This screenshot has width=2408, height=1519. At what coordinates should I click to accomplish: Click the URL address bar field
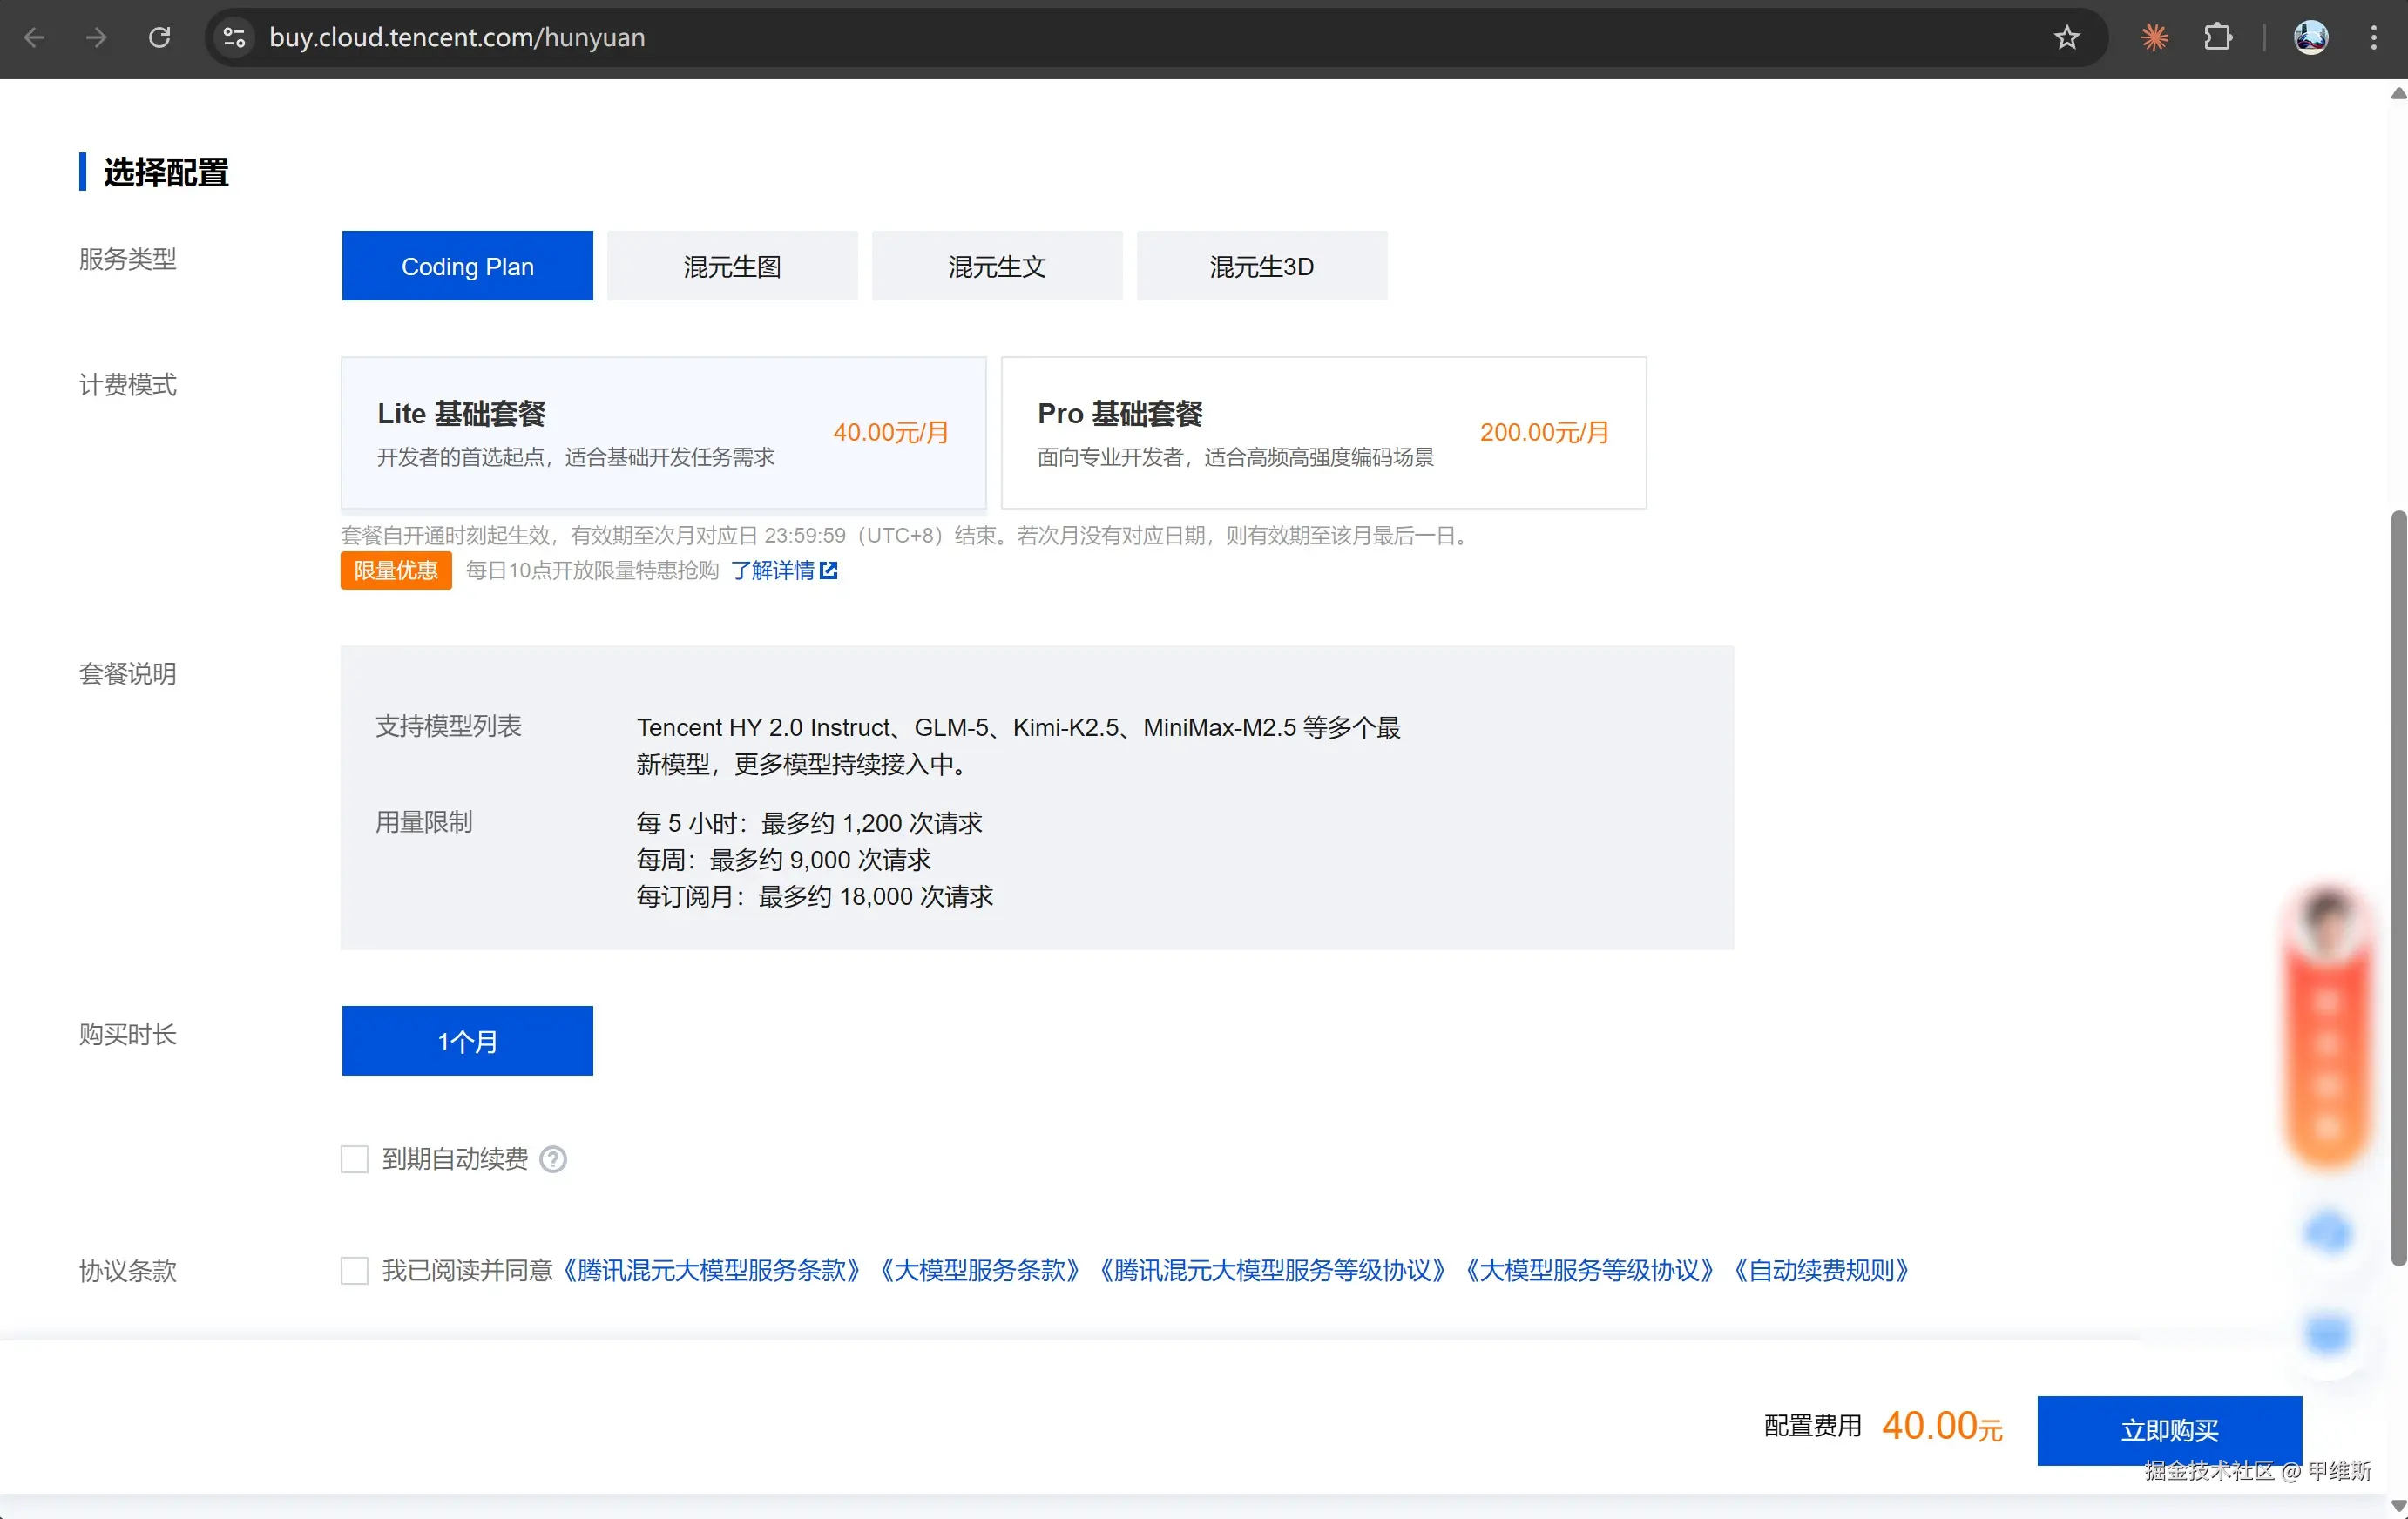(1100, 38)
